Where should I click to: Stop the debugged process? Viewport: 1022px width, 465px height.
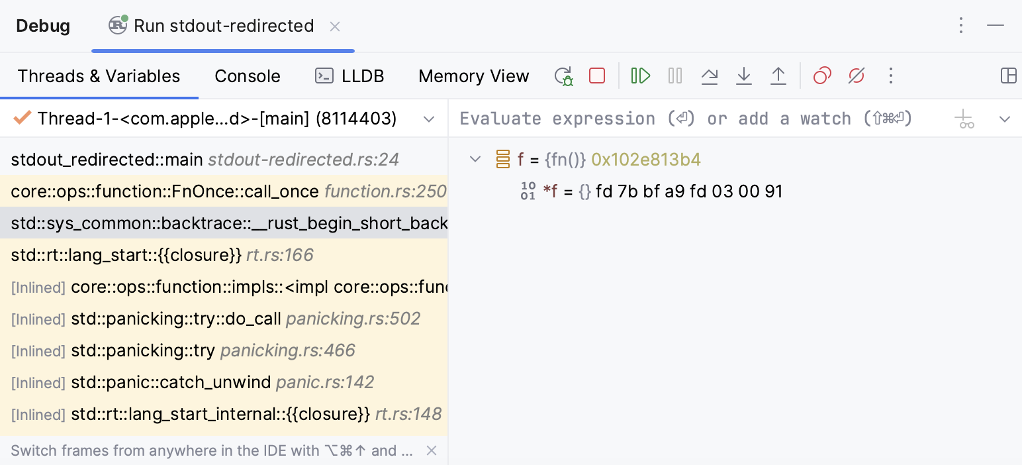[x=595, y=75]
